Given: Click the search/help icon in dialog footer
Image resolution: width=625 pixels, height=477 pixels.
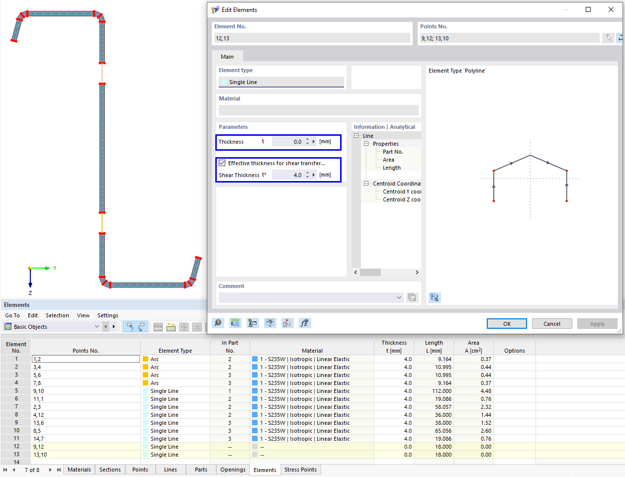Looking at the screenshot, I should pyautogui.click(x=218, y=323).
